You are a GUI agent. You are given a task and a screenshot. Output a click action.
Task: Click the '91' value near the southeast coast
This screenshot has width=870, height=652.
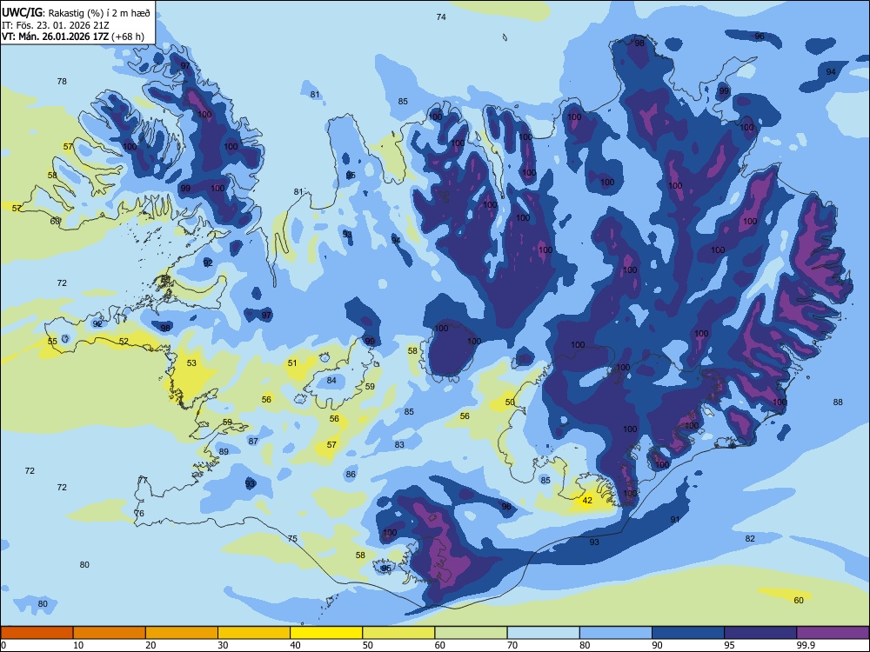[675, 520]
